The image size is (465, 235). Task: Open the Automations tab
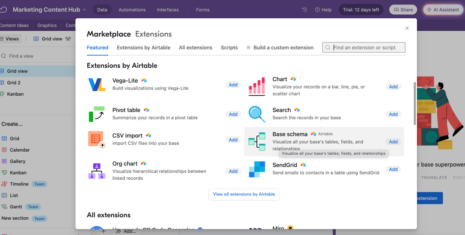132,10
